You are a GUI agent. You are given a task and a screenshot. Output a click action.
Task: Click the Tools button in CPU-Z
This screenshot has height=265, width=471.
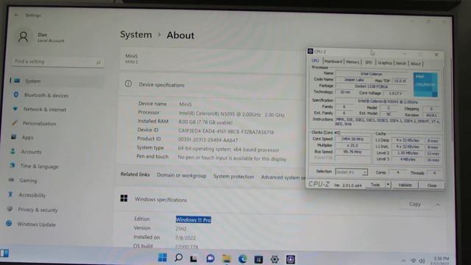tap(375, 185)
